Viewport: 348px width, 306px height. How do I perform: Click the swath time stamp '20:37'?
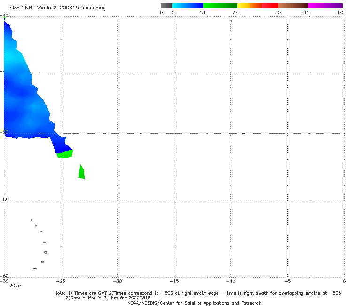click(x=16, y=286)
